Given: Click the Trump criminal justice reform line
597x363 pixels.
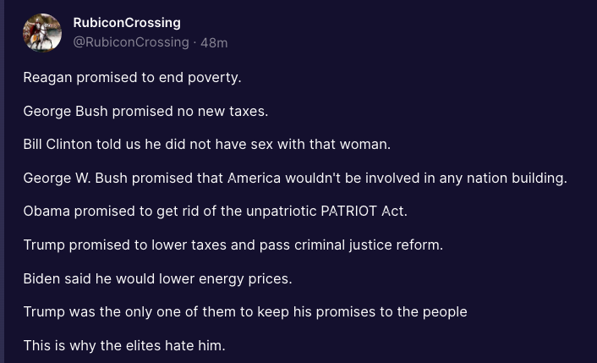Looking at the screenshot, I should point(233,245).
